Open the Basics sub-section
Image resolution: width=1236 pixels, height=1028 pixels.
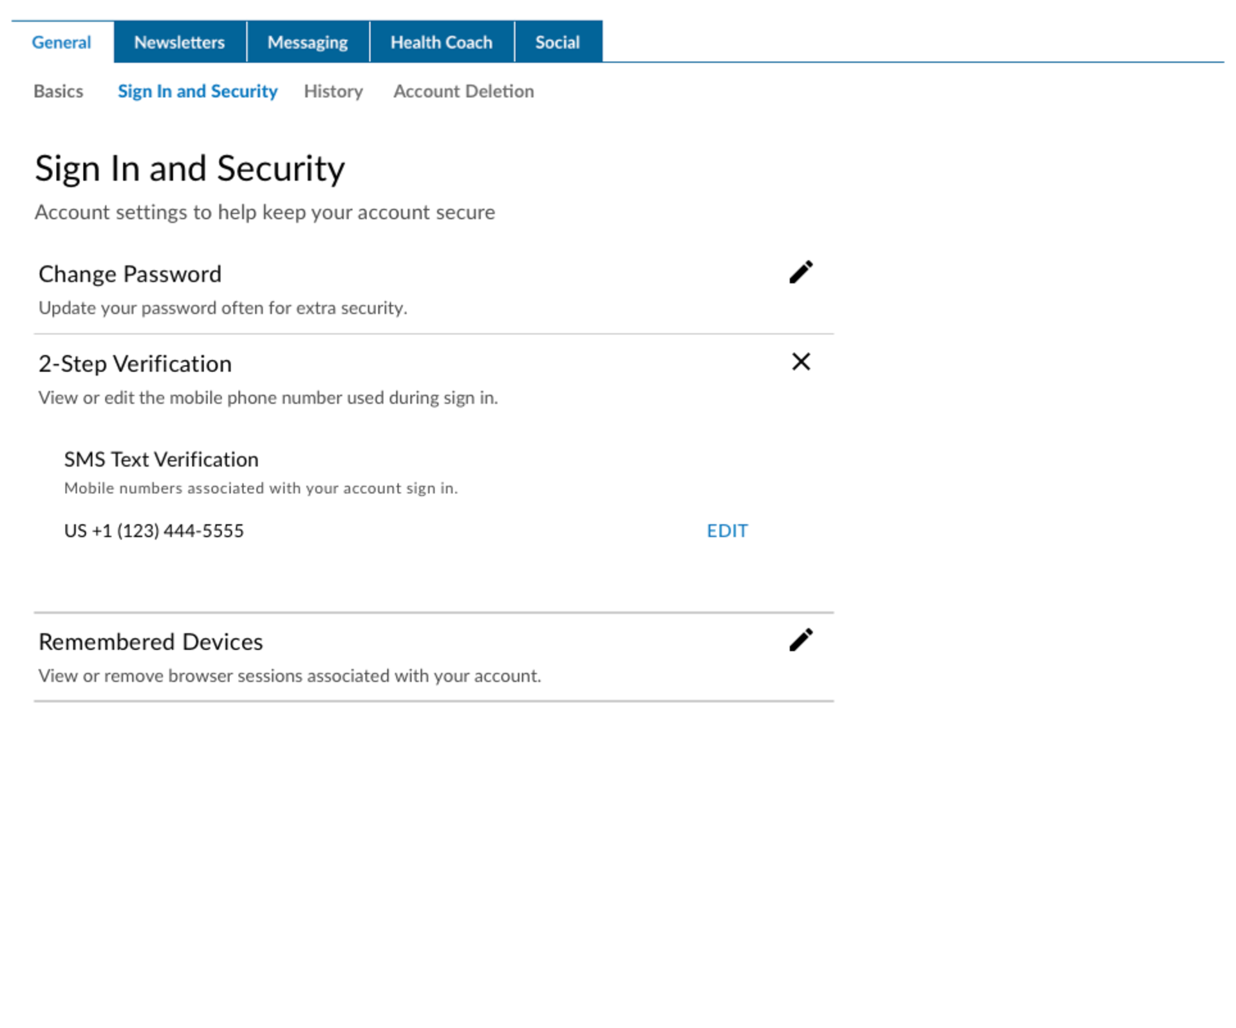tap(58, 91)
